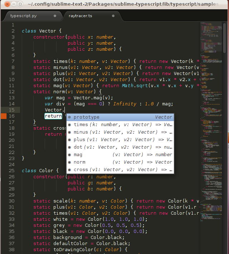The width and height of the screenshot is (229, 254).
Task: Click 'Vector.' text on line 15
Action: (x=54, y=110)
